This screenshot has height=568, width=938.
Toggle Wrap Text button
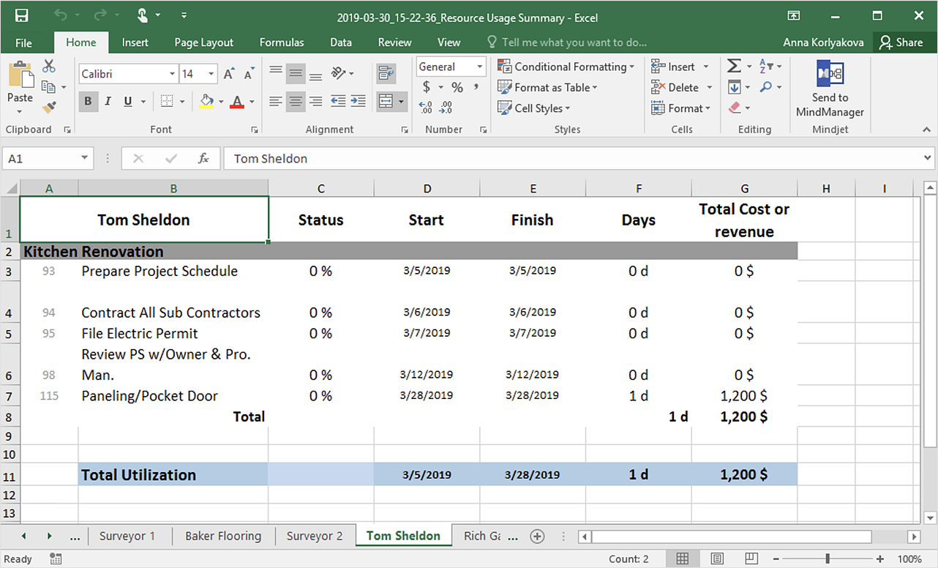pyautogui.click(x=385, y=73)
